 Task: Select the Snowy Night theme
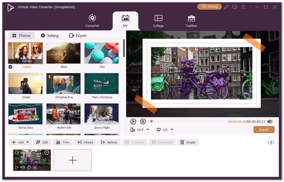pyautogui.click(x=102, y=114)
